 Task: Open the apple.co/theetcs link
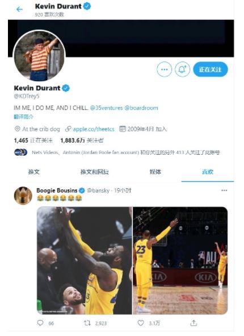pyautogui.click(x=94, y=129)
